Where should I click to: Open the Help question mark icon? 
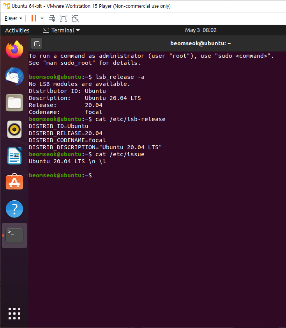click(x=14, y=209)
